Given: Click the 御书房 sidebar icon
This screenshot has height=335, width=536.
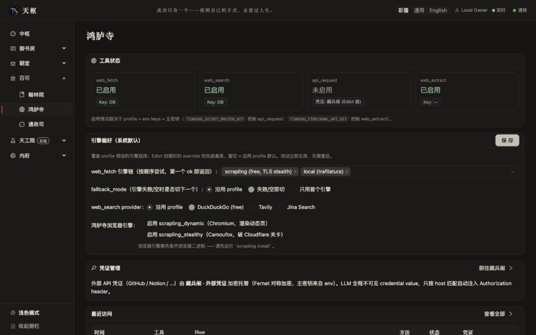Looking at the screenshot, I should [13, 48].
